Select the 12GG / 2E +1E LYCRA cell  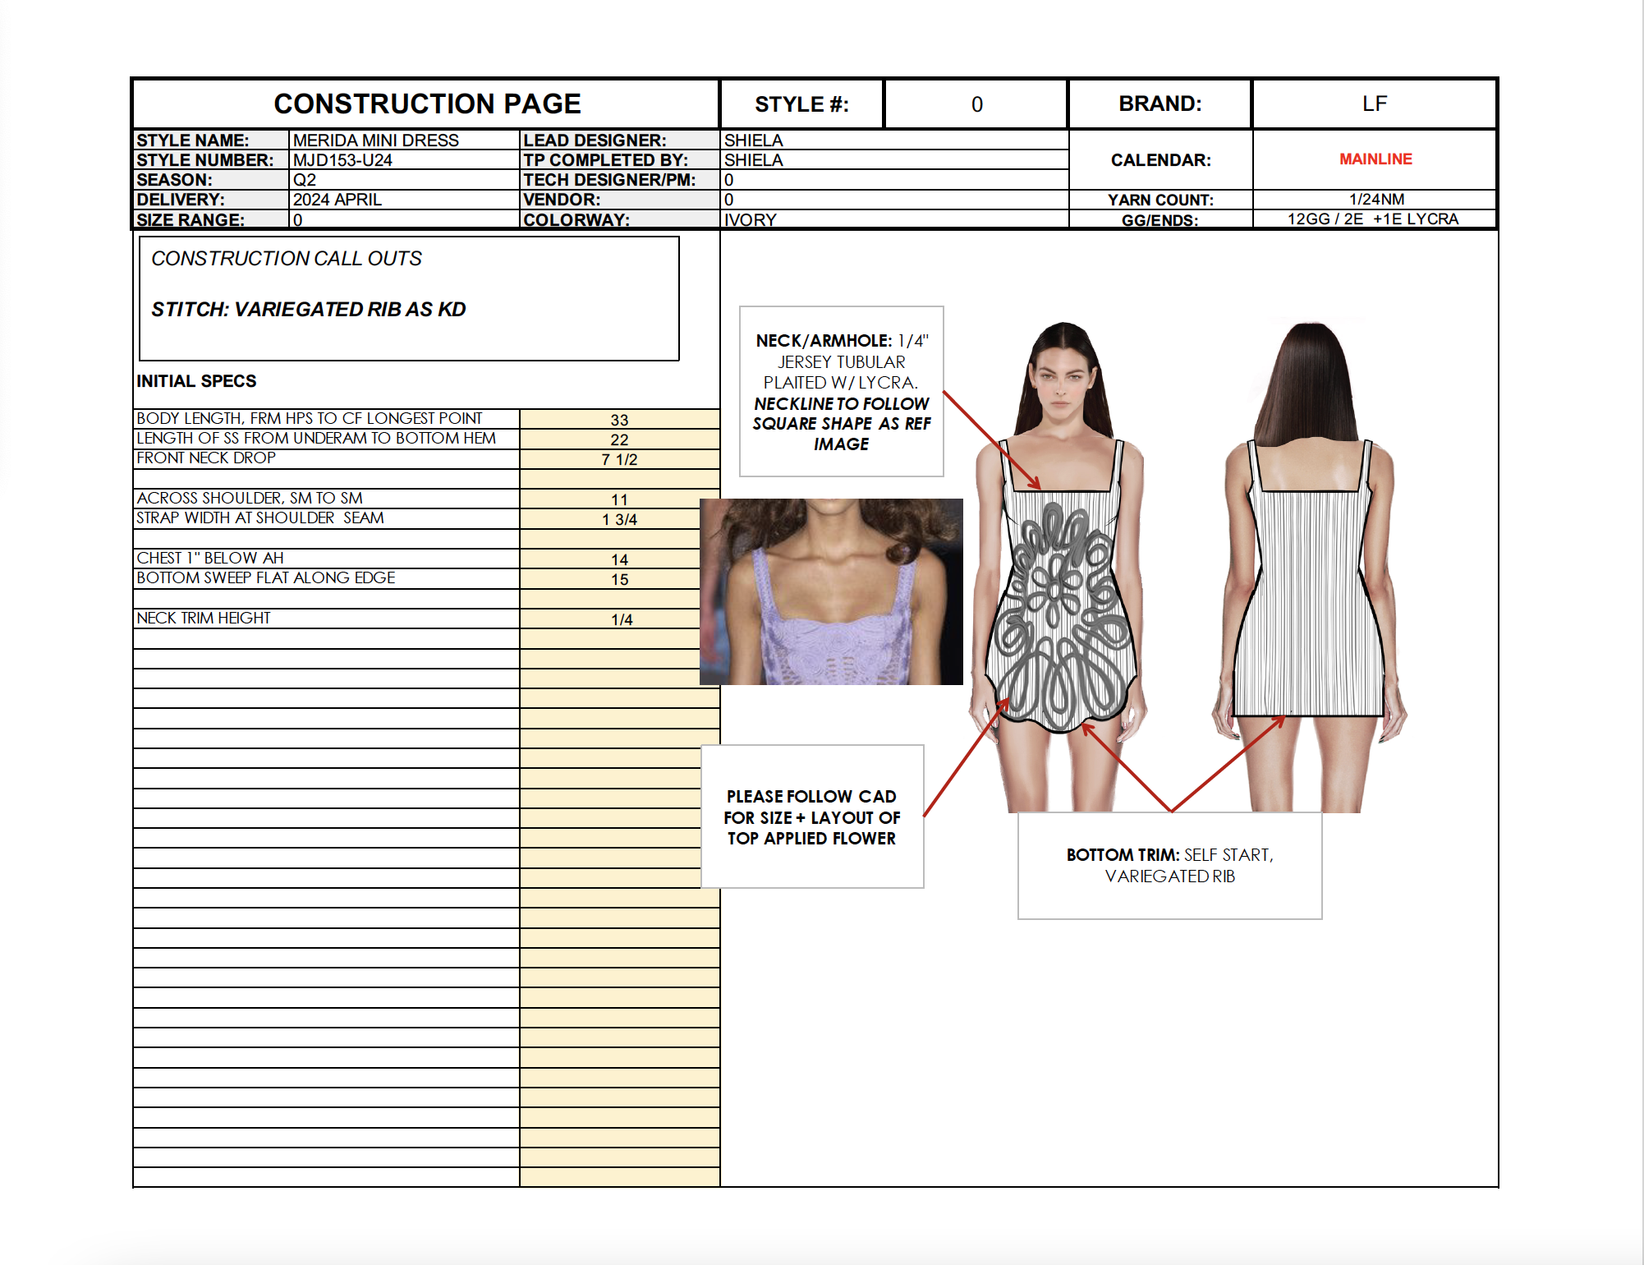point(1373,219)
